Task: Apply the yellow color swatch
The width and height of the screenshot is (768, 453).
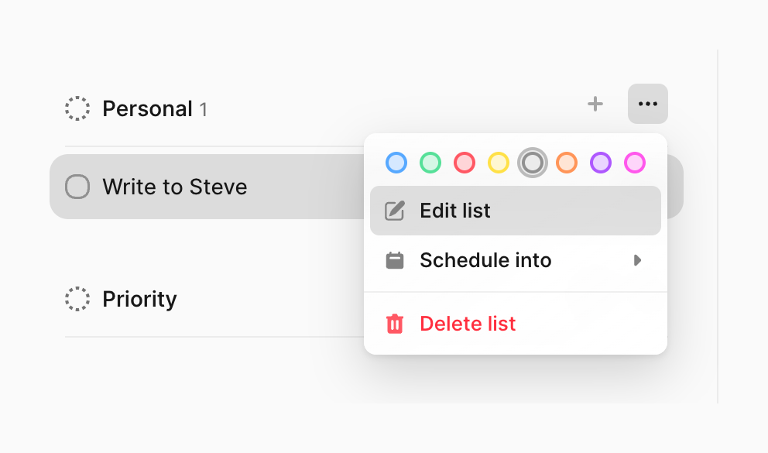Action: 499,163
